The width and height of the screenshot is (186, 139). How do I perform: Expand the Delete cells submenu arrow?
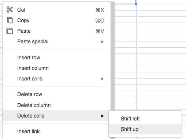pyautogui.click(x=102, y=116)
